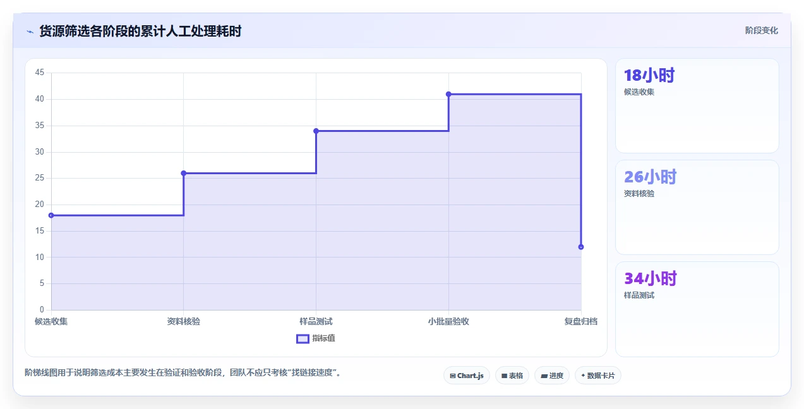This screenshot has width=804, height=409.
Task: Click the lightning icon beside the title
Action: (x=30, y=32)
